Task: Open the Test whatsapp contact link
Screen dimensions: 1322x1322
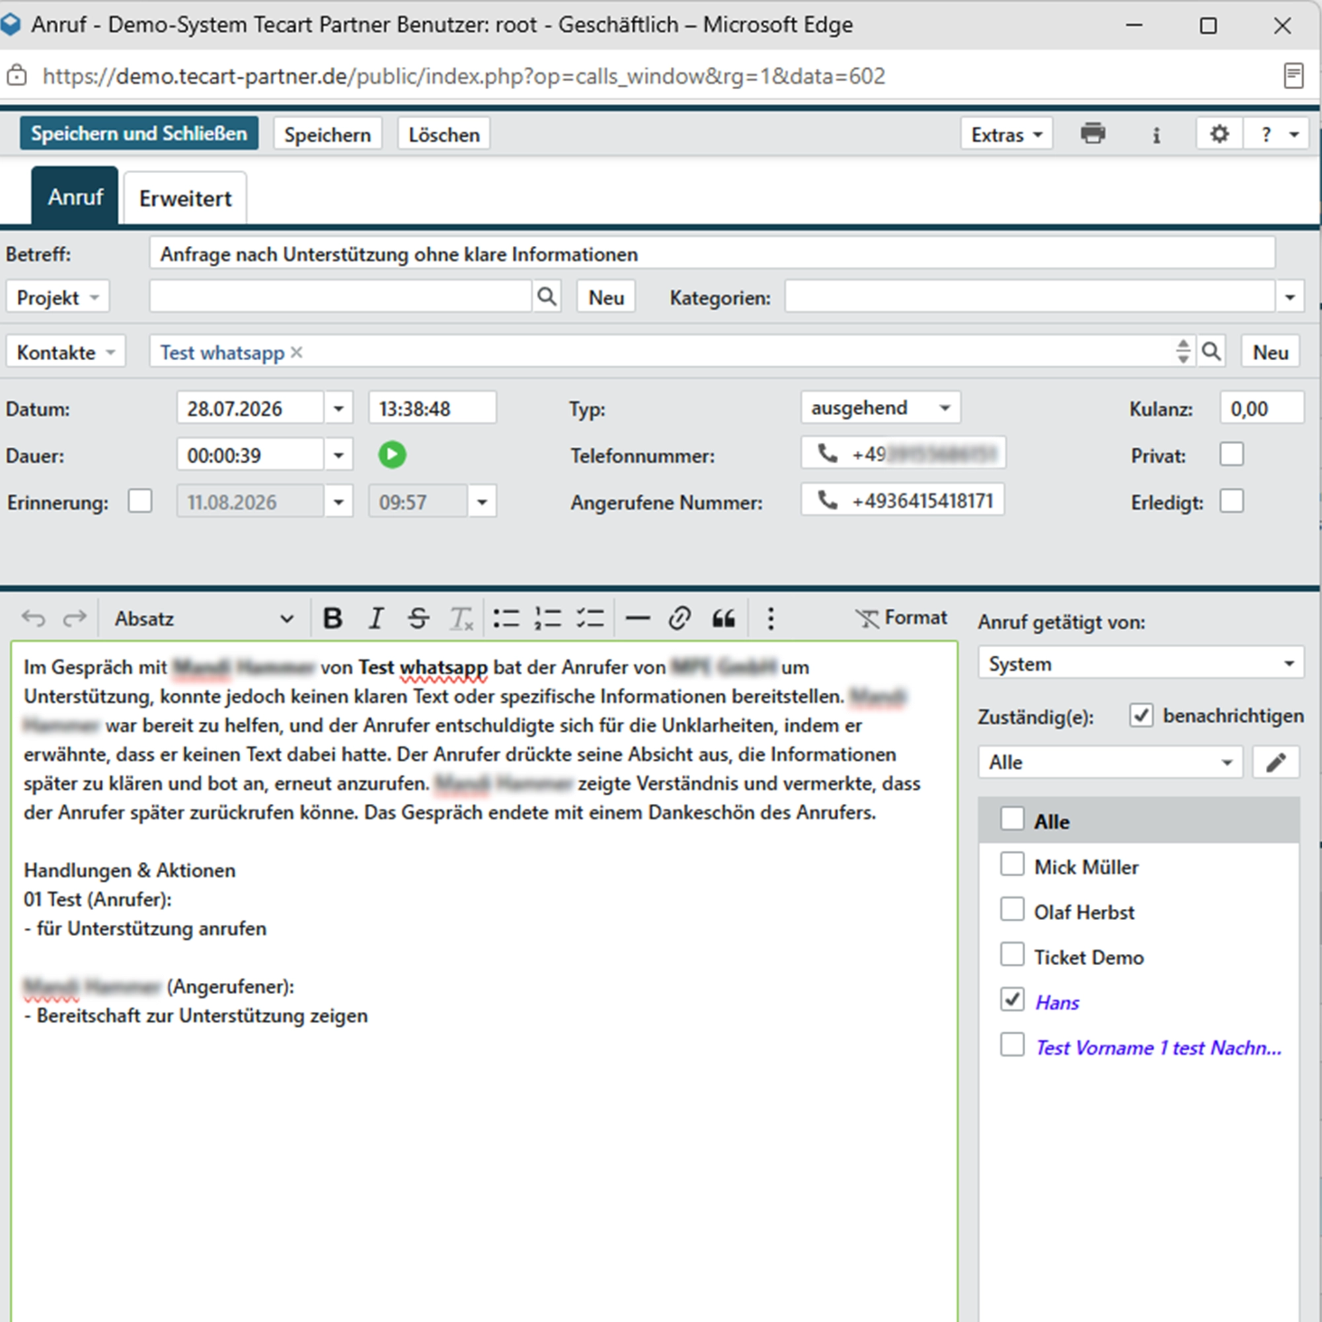Action: point(222,352)
